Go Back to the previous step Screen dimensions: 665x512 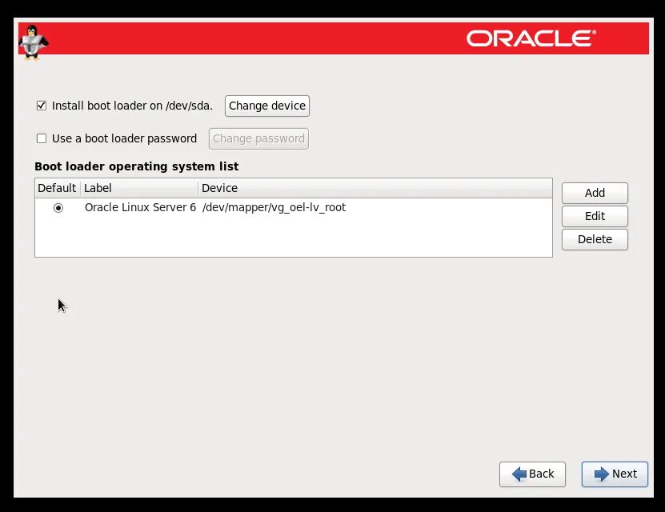point(532,474)
